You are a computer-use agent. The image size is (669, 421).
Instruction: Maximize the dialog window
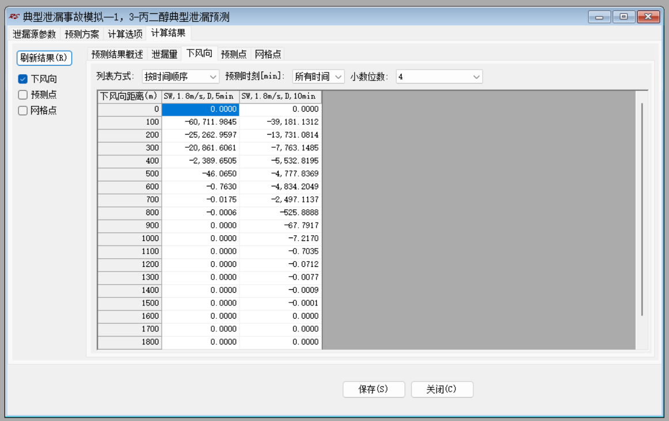[x=624, y=17]
